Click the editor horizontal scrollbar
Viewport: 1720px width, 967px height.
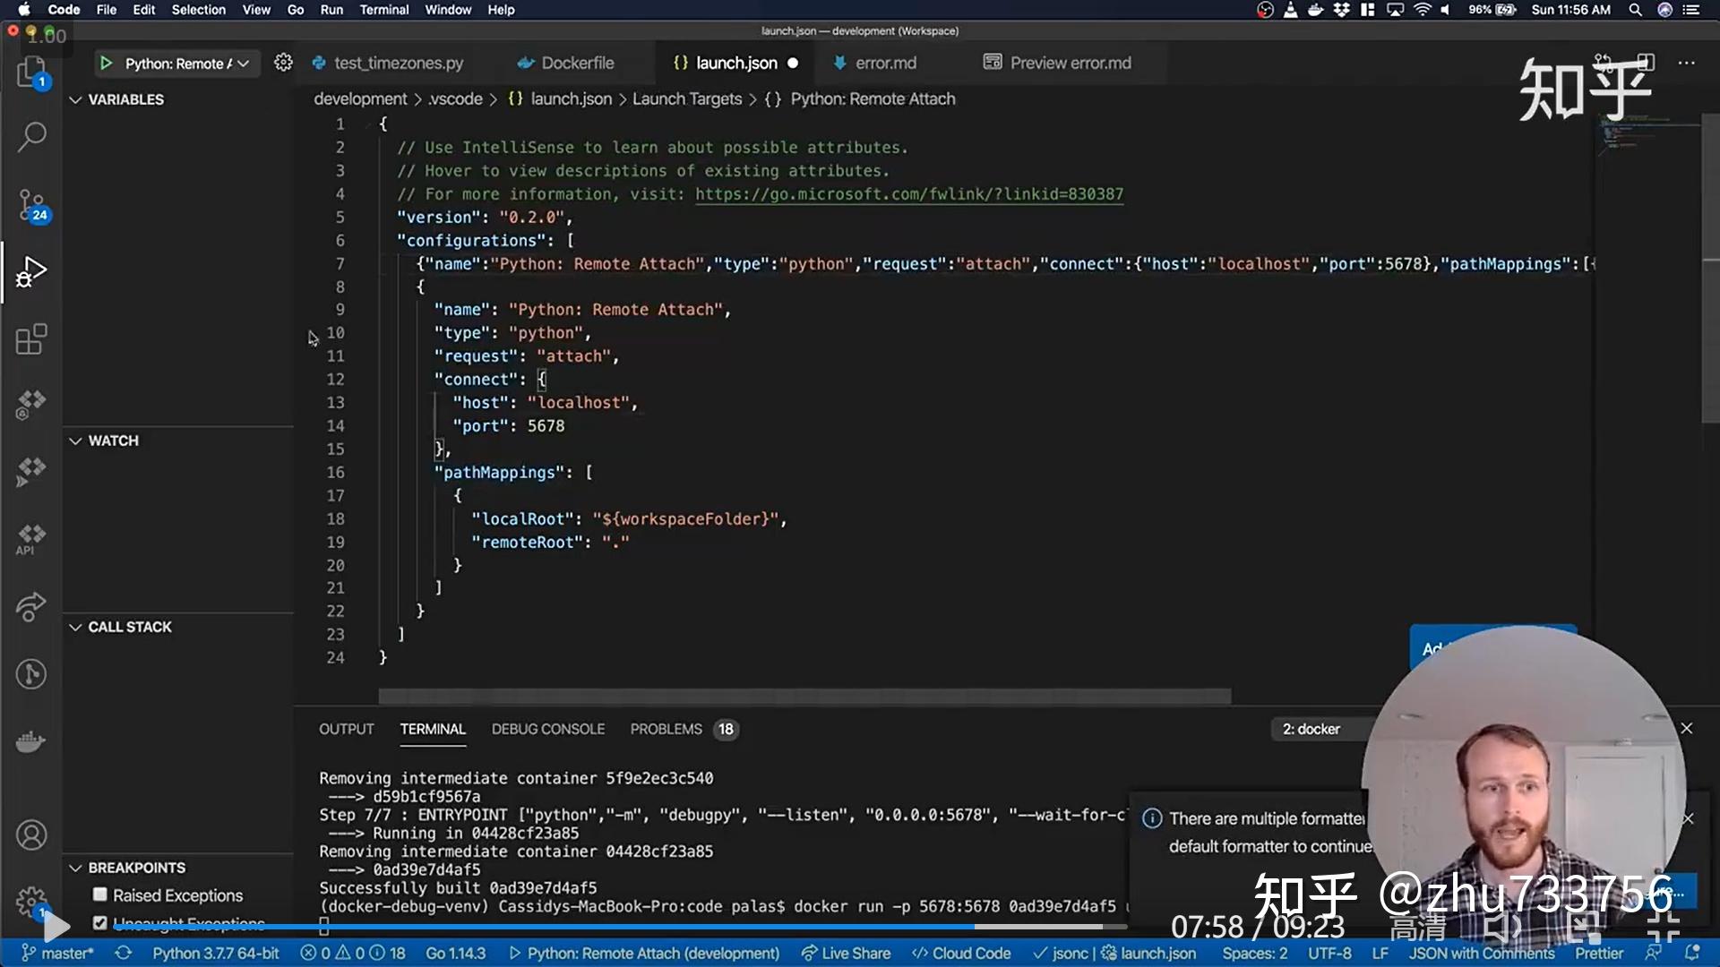click(x=804, y=697)
